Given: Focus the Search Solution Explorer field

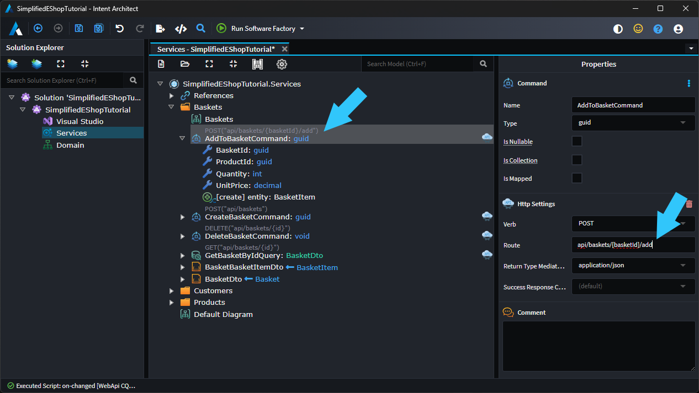Looking at the screenshot, I should pos(63,80).
